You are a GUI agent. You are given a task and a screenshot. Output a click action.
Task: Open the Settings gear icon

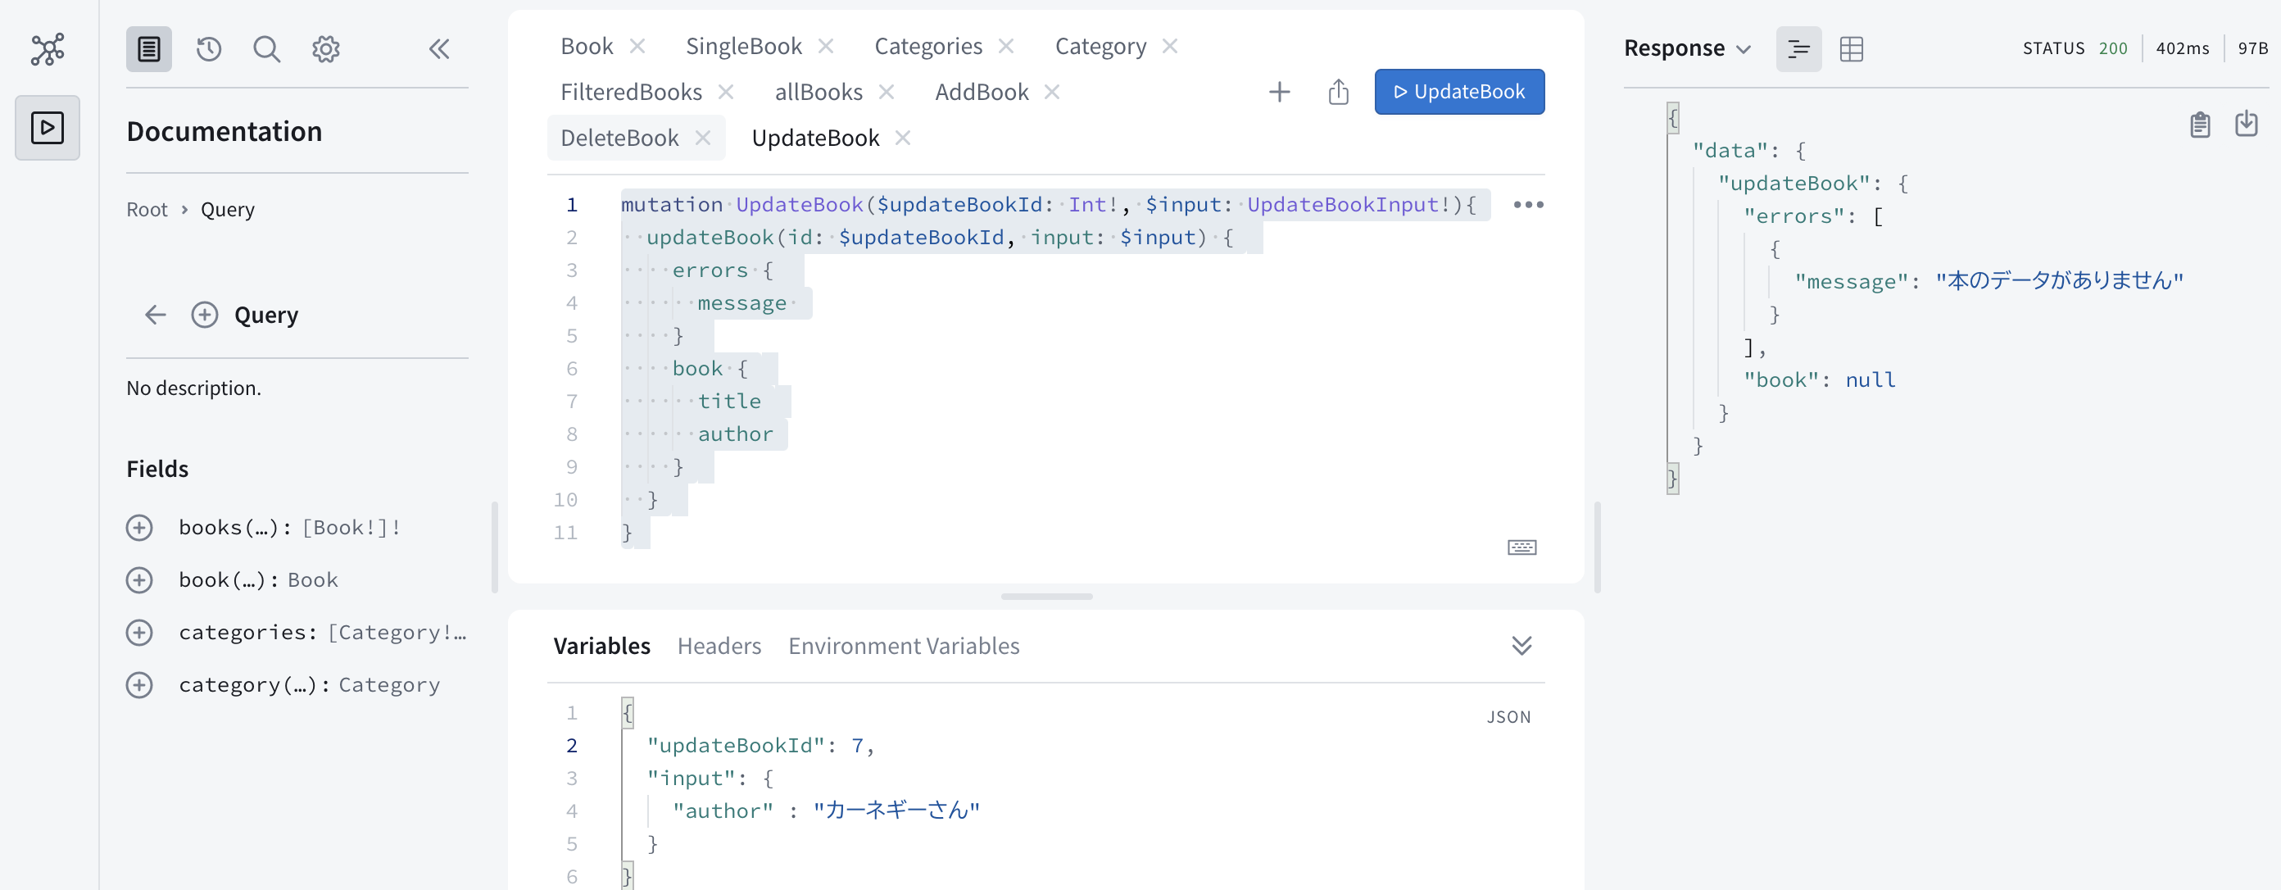[x=324, y=47]
